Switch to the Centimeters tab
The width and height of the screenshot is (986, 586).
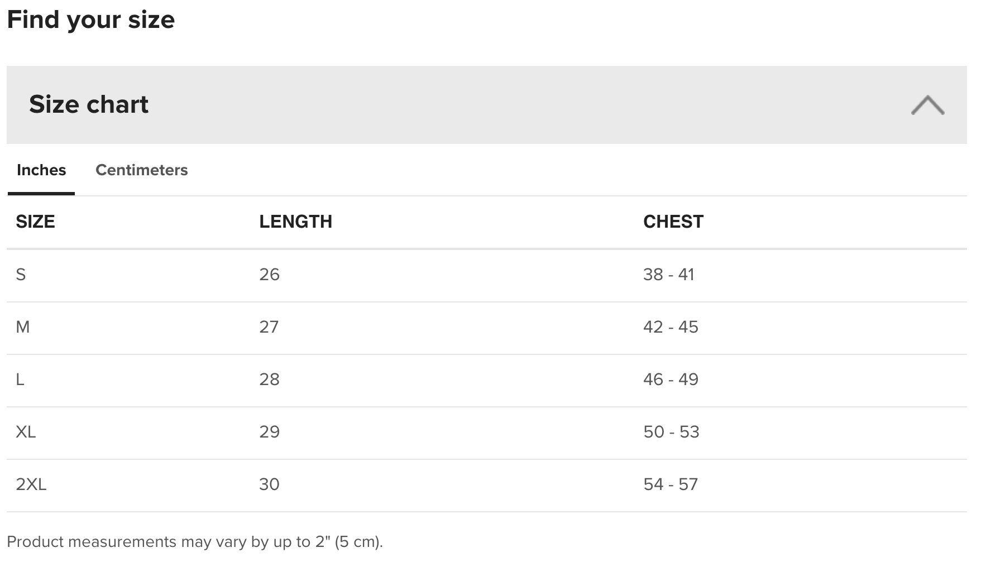[x=141, y=170]
